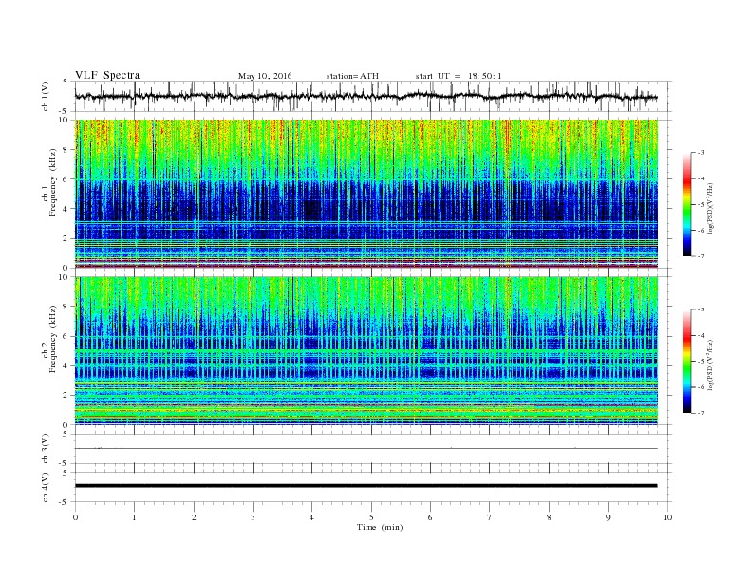Click the thick ch.4 voltage trace
Viewport: 752px width, 581px height.
(367, 486)
